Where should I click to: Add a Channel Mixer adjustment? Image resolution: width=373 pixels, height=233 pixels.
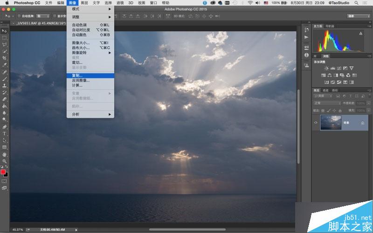click(x=348, y=75)
